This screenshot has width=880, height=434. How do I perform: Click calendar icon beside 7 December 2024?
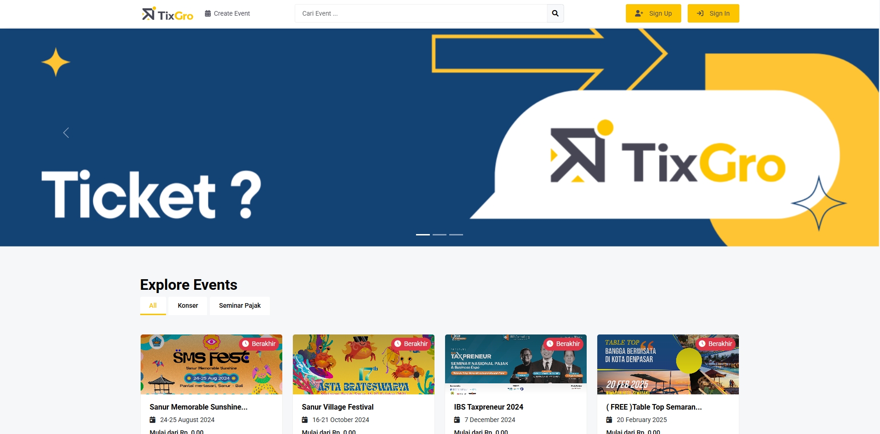(x=457, y=420)
